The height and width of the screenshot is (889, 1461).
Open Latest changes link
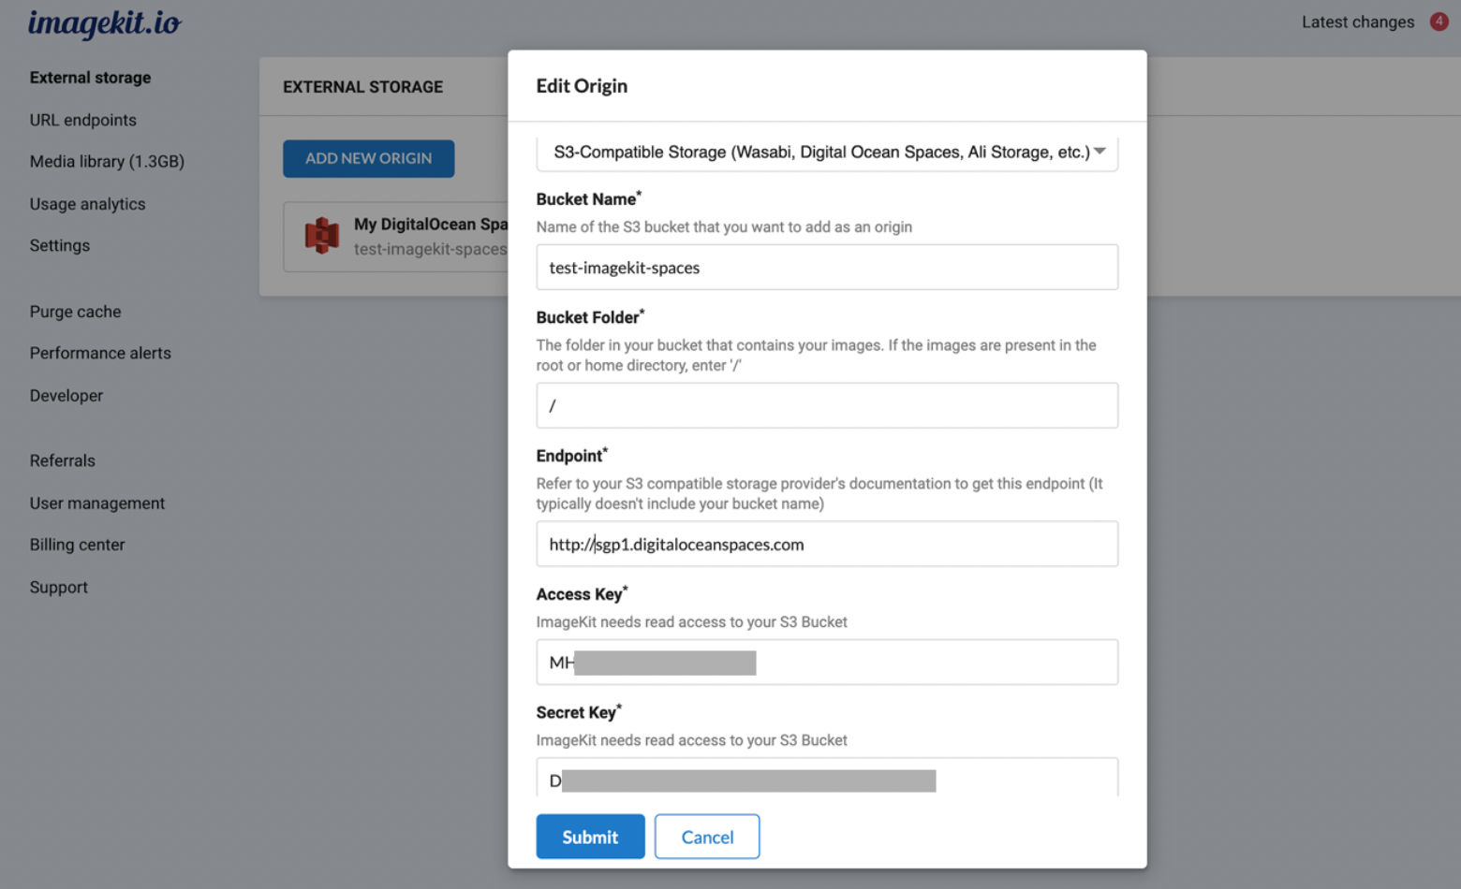[1358, 22]
